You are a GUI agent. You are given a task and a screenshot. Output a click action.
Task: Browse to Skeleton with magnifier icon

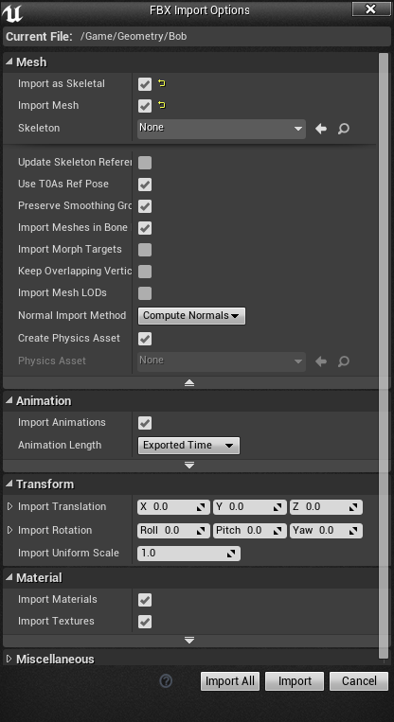tap(343, 129)
